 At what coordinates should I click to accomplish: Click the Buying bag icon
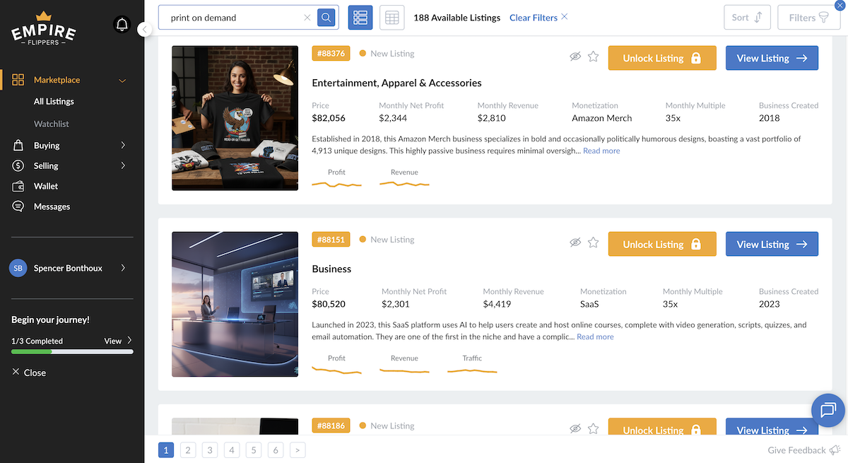[18, 145]
